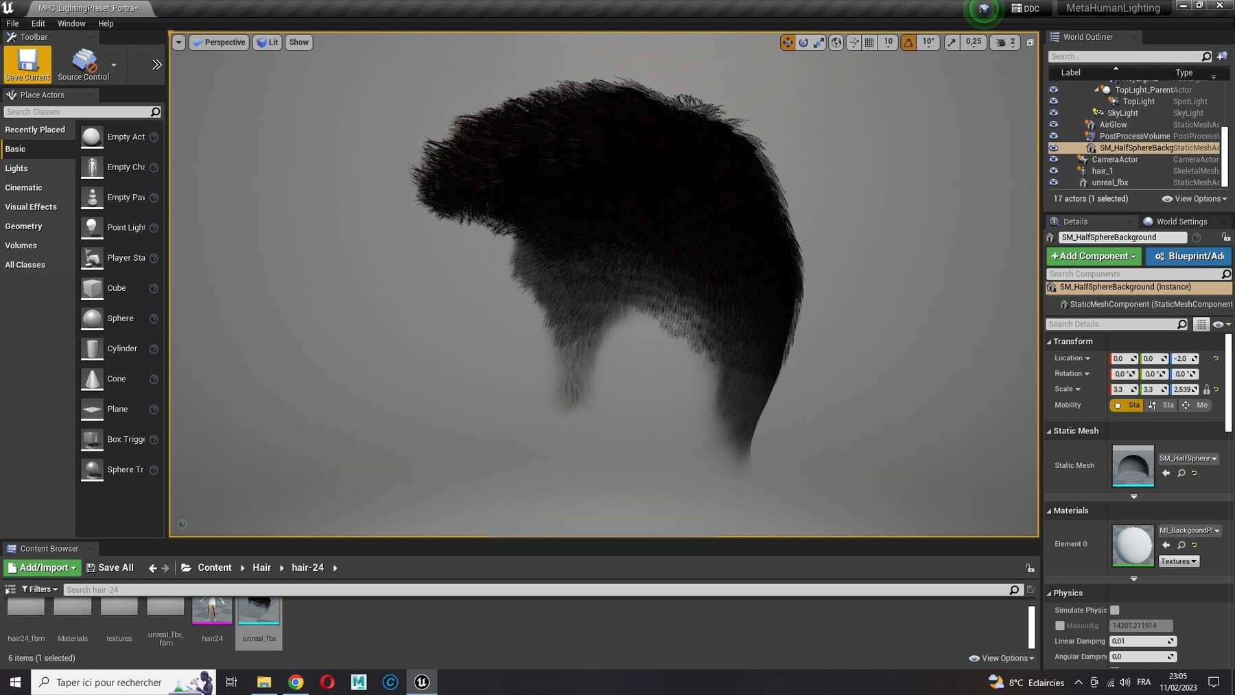This screenshot has height=695, width=1235.
Task: Collapse the Materials section
Action: pos(1049,511)
